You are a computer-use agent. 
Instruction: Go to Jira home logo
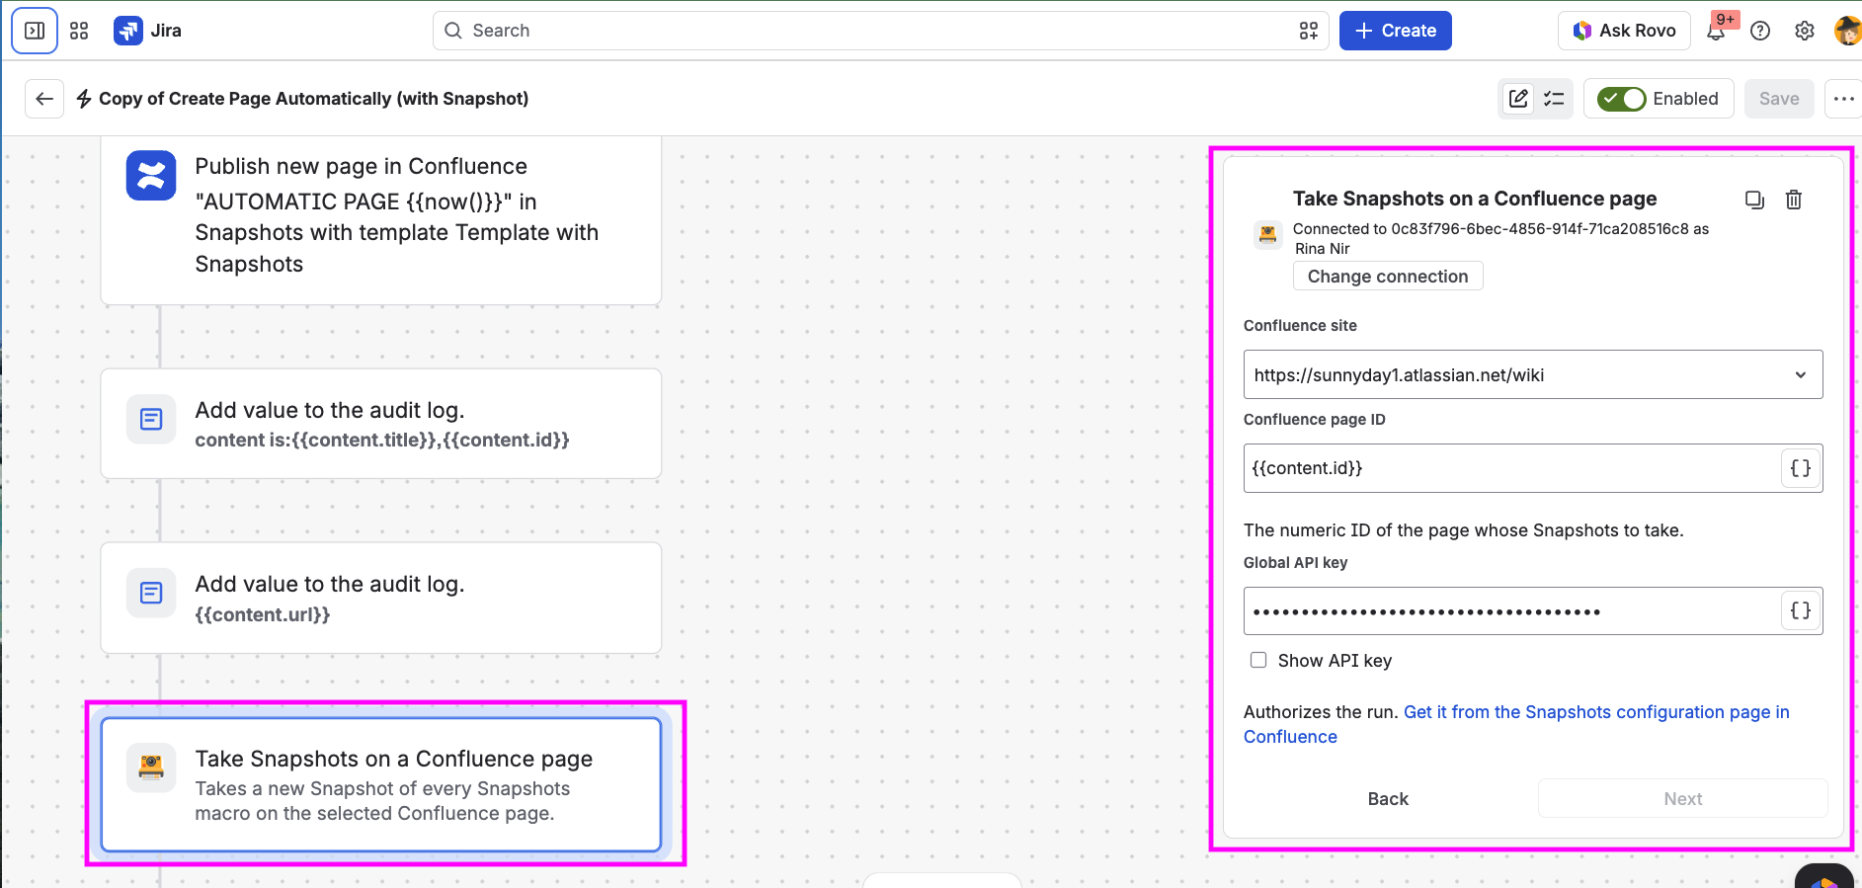[x=148, y=31]
